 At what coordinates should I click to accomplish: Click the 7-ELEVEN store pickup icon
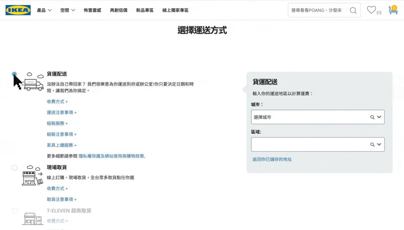[x=33, y=219]
